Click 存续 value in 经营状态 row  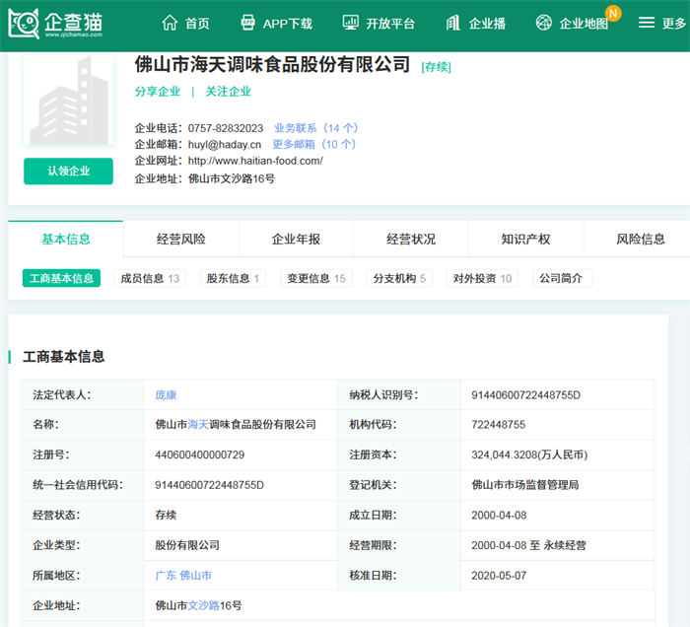tap(166, 515)
